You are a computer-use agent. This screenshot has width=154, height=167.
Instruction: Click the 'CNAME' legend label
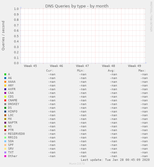click(13, 100)
